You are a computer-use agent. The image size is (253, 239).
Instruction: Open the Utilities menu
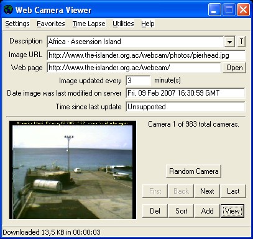[123, 24]
